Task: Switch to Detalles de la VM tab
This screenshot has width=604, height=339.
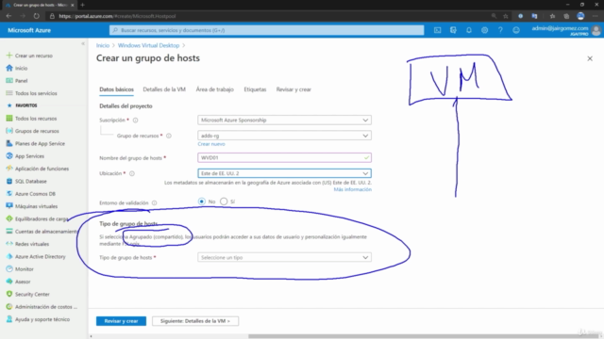Action: point(164,89)
